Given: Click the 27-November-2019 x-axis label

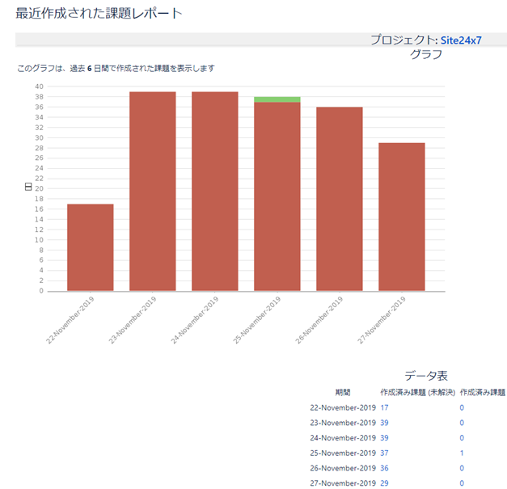Looking at the screenshot, I should point(381,320).
